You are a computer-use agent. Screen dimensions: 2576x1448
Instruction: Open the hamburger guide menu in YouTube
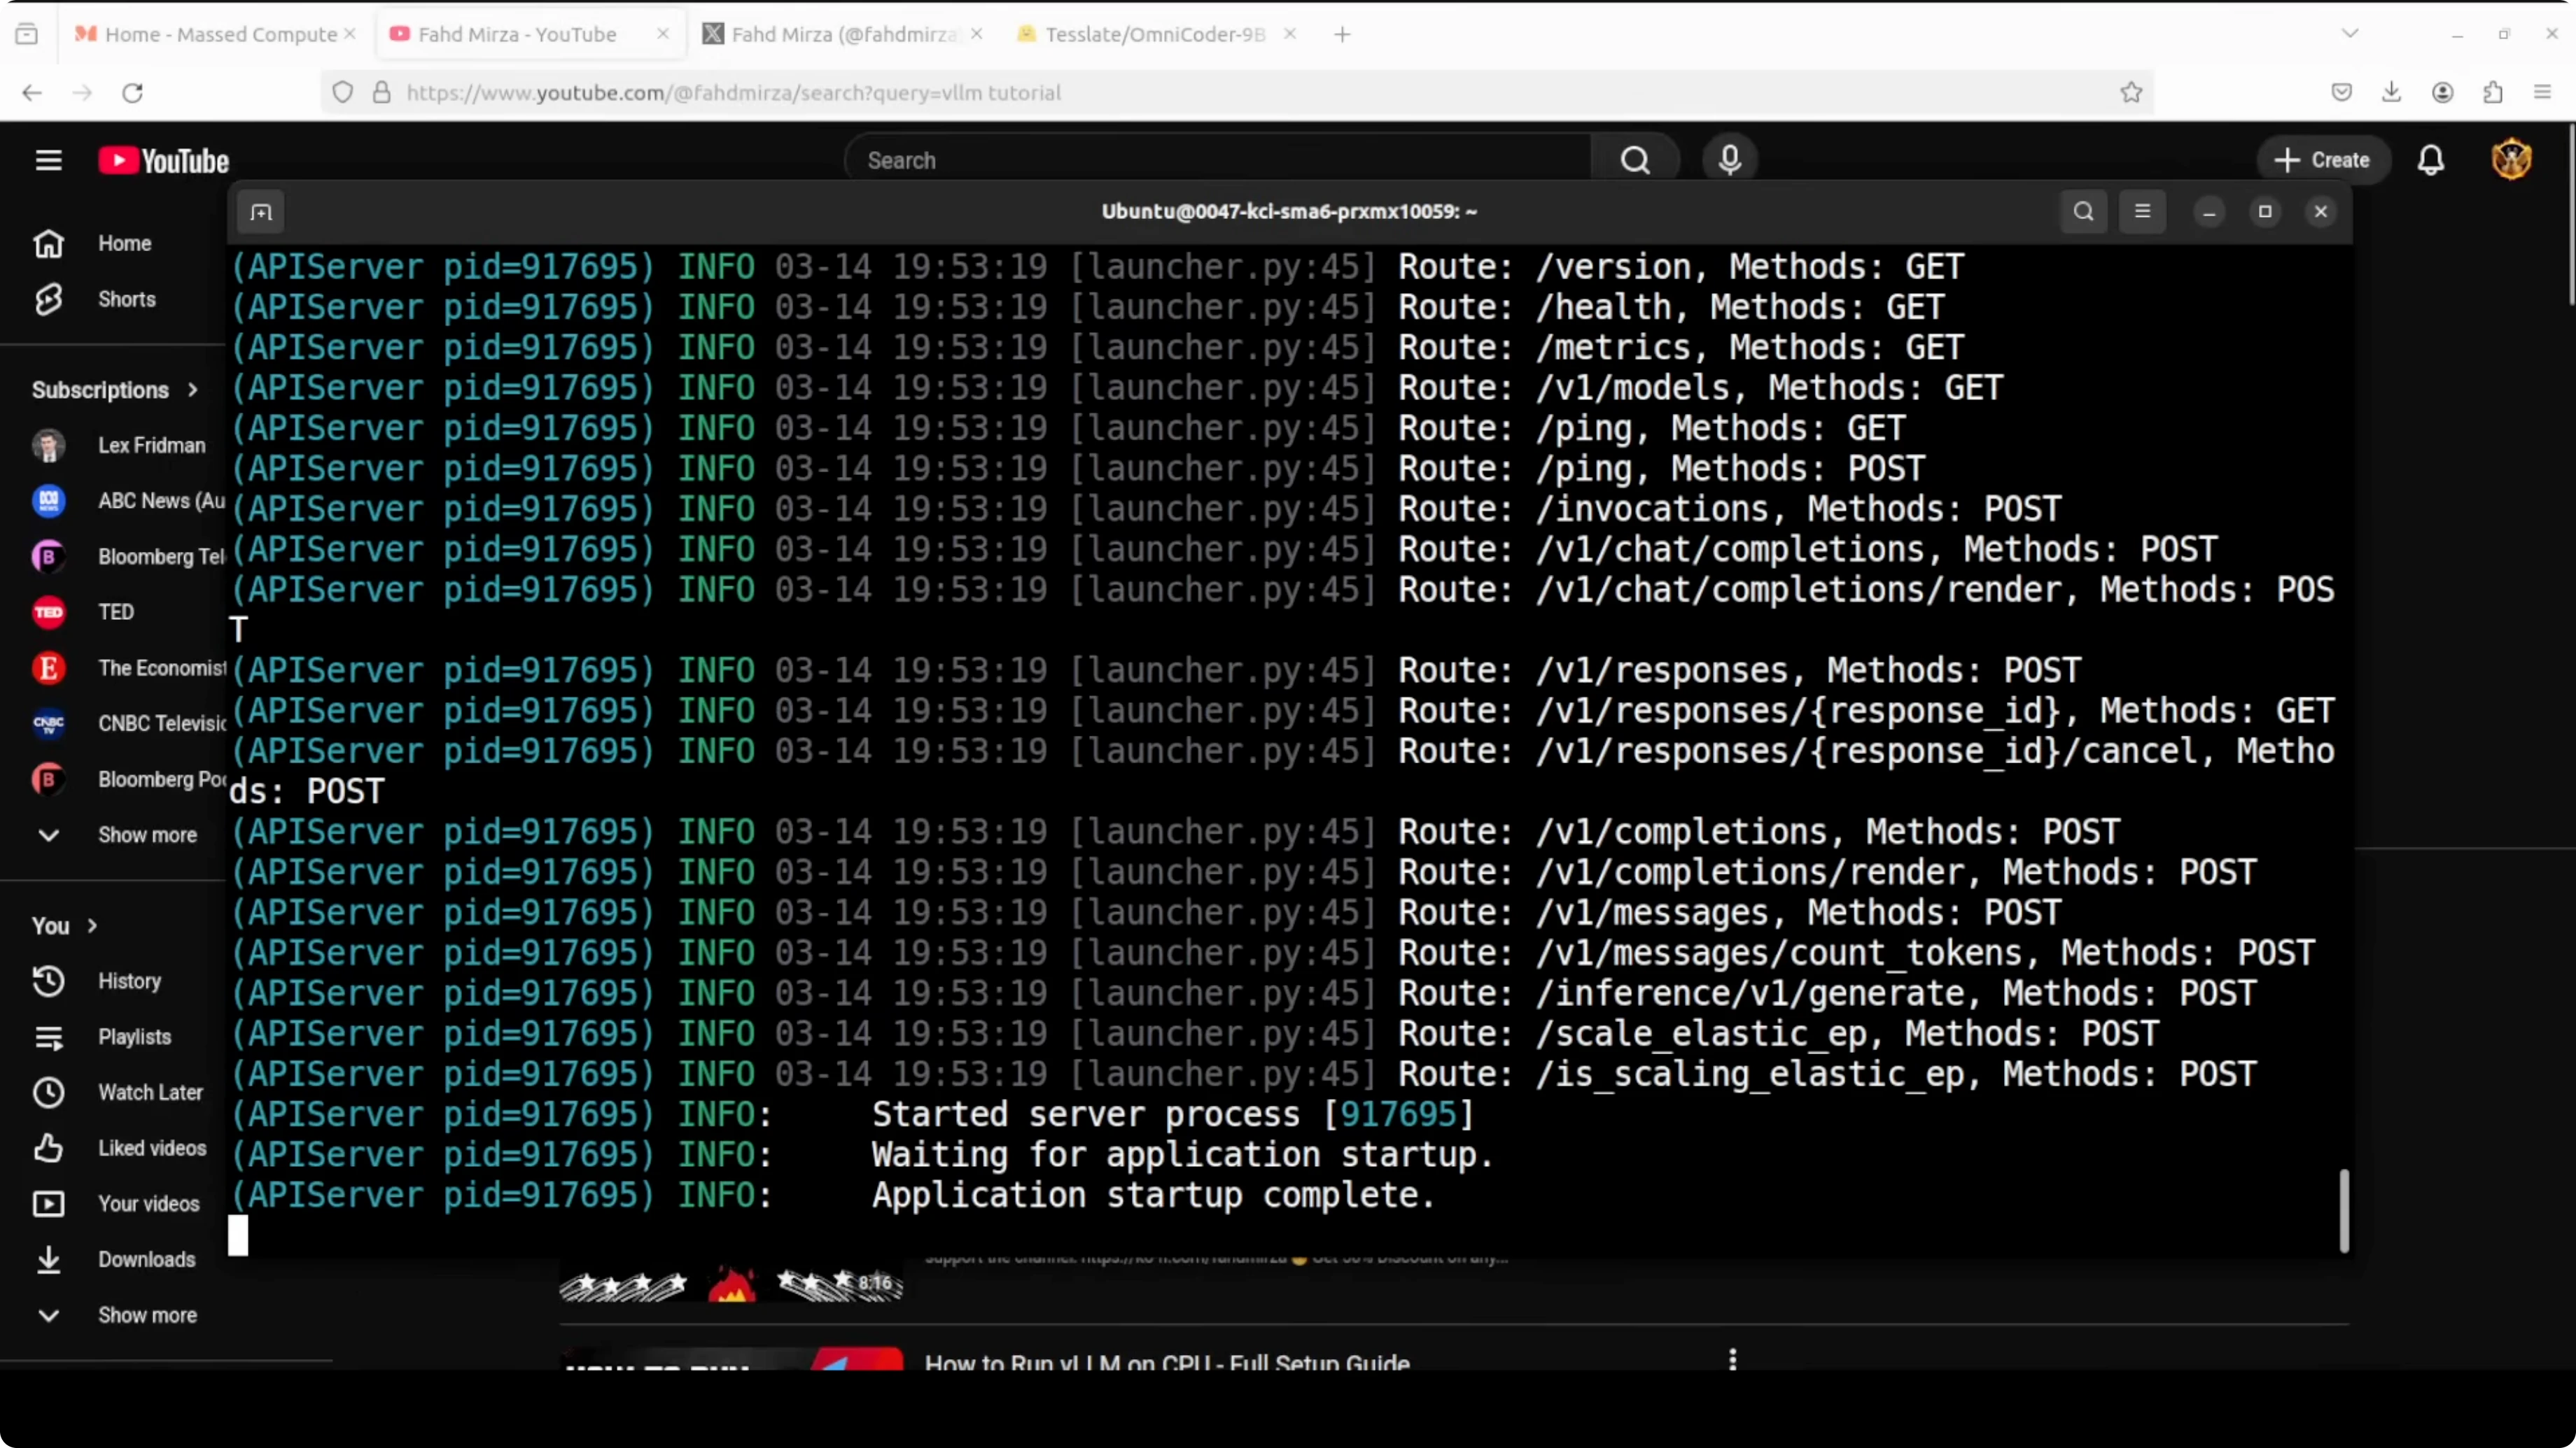click(48, 160)
